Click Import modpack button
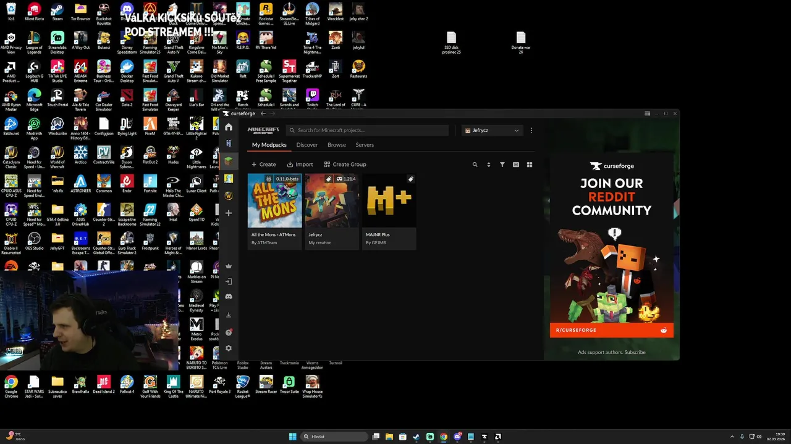The image size is (791, 444). pyautogui.click(x=300, y=165)
